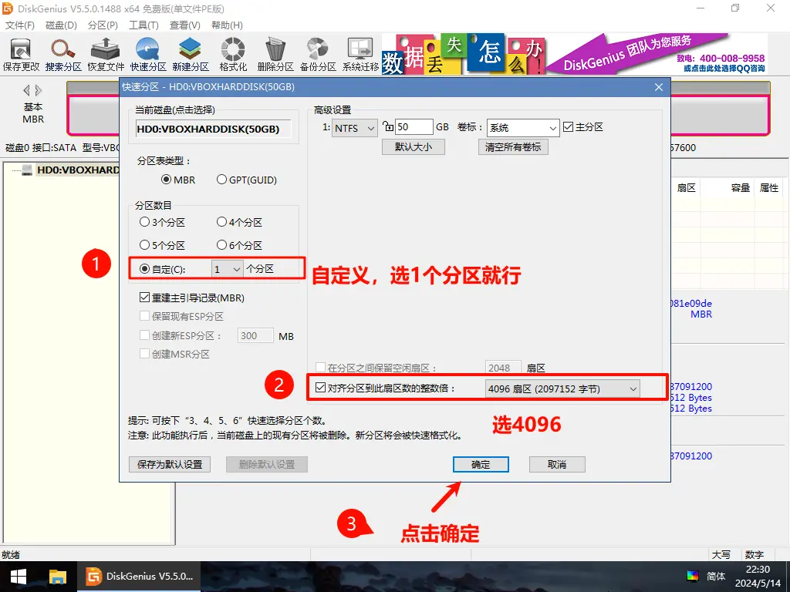Launch the Recover Files (恢复文件) tool

[x=105, y=55]
